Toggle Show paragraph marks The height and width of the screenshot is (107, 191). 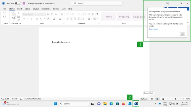coord(97,14)
